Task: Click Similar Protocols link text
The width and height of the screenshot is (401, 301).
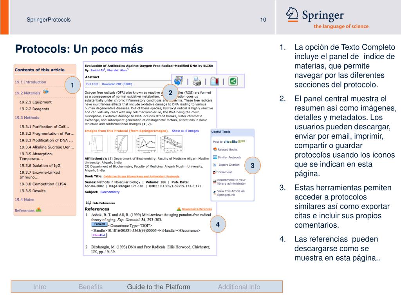Action: point(229,158)
